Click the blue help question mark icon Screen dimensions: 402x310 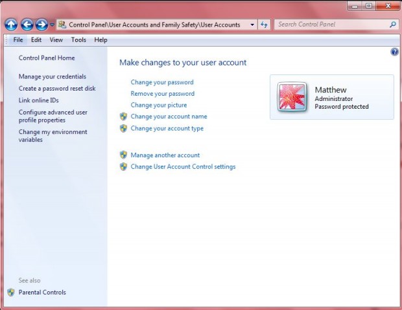395,52
